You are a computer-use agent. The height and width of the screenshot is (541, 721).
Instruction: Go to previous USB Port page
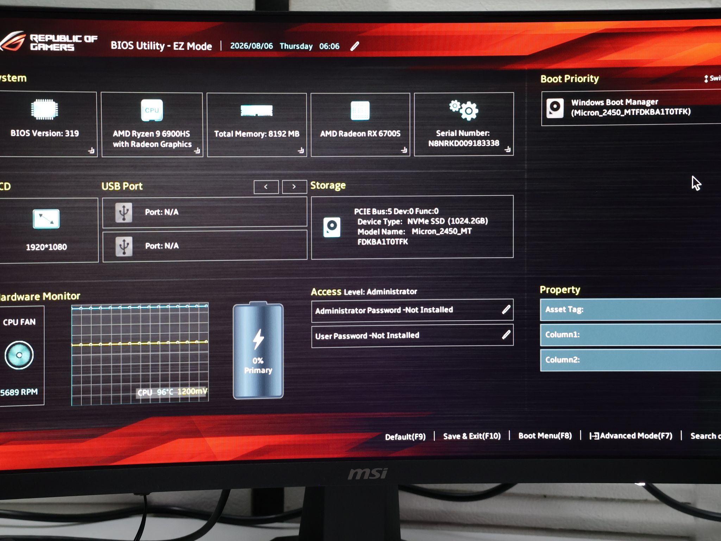click(266, 187)
